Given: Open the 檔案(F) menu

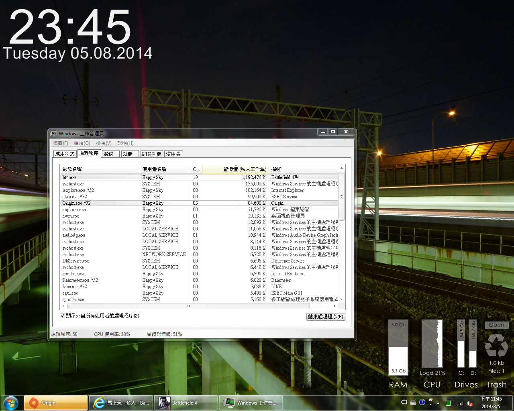Looking at the screenshot, I should (61, 143).
